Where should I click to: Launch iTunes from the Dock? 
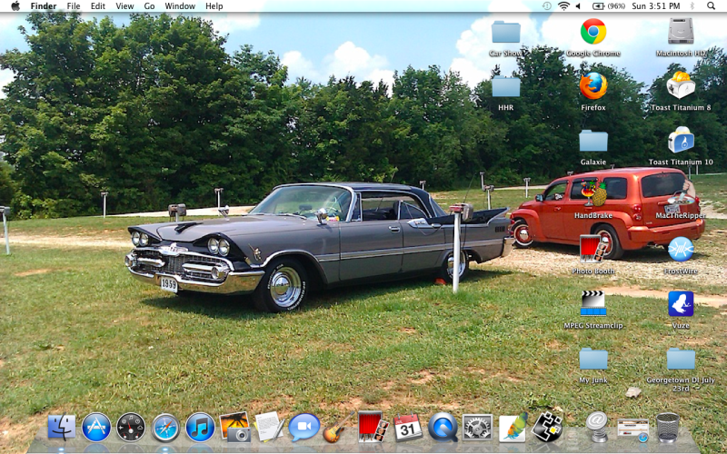(200, 427)
